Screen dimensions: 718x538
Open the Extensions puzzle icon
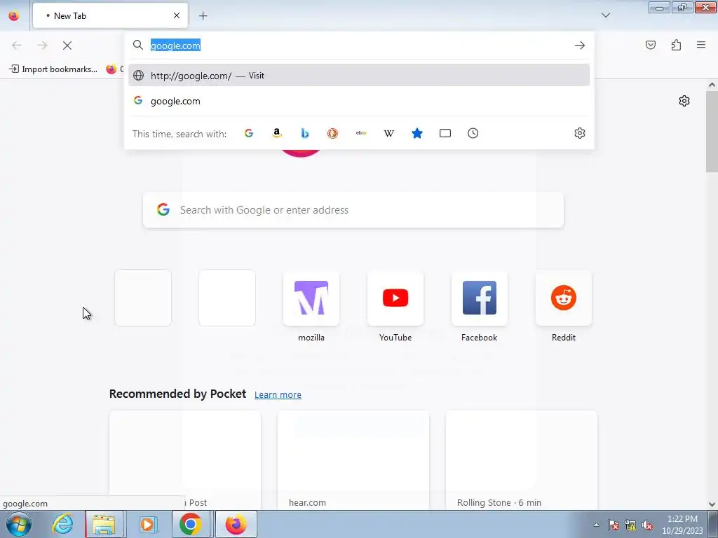click(x=676, y=45)
